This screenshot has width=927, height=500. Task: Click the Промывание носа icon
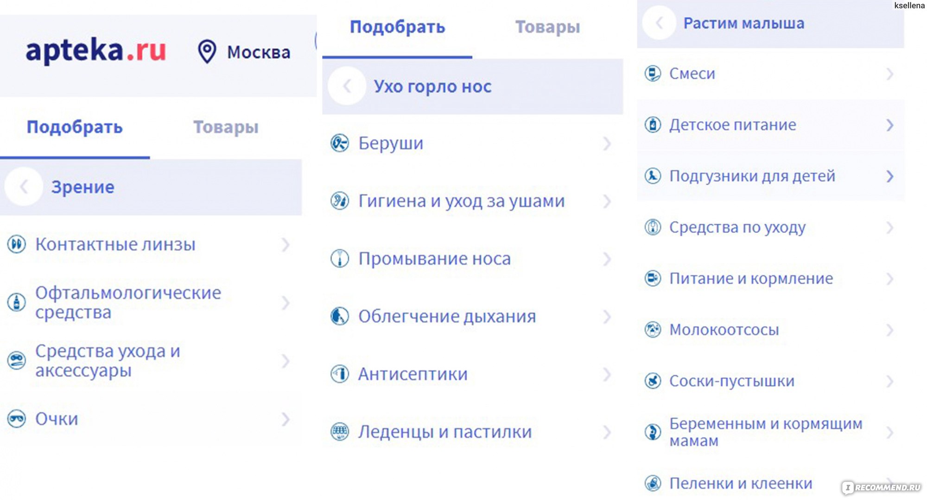click(x=340, y=258)
